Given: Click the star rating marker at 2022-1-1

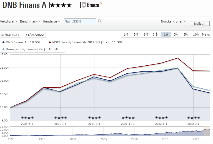Looking at the screenshot, I should pos(162,118).
